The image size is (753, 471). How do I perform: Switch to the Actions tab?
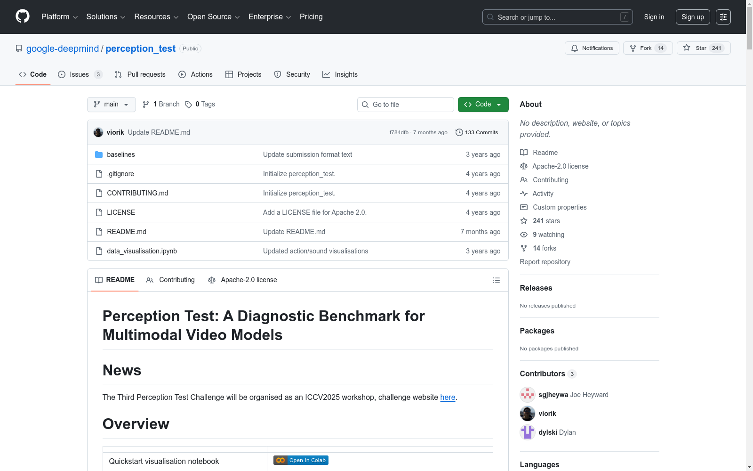[195, 74]
